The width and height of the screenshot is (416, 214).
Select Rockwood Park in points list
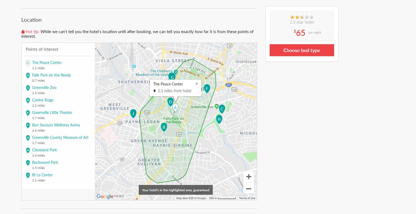pyautogui.click(x=45, y=163)
